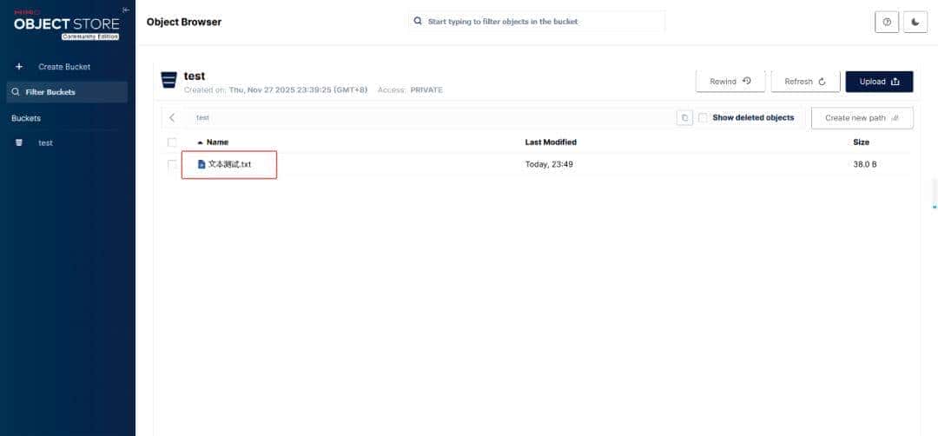
Task: Click the test breadcrumb in path bar
Action: click(x=202, y=118)
